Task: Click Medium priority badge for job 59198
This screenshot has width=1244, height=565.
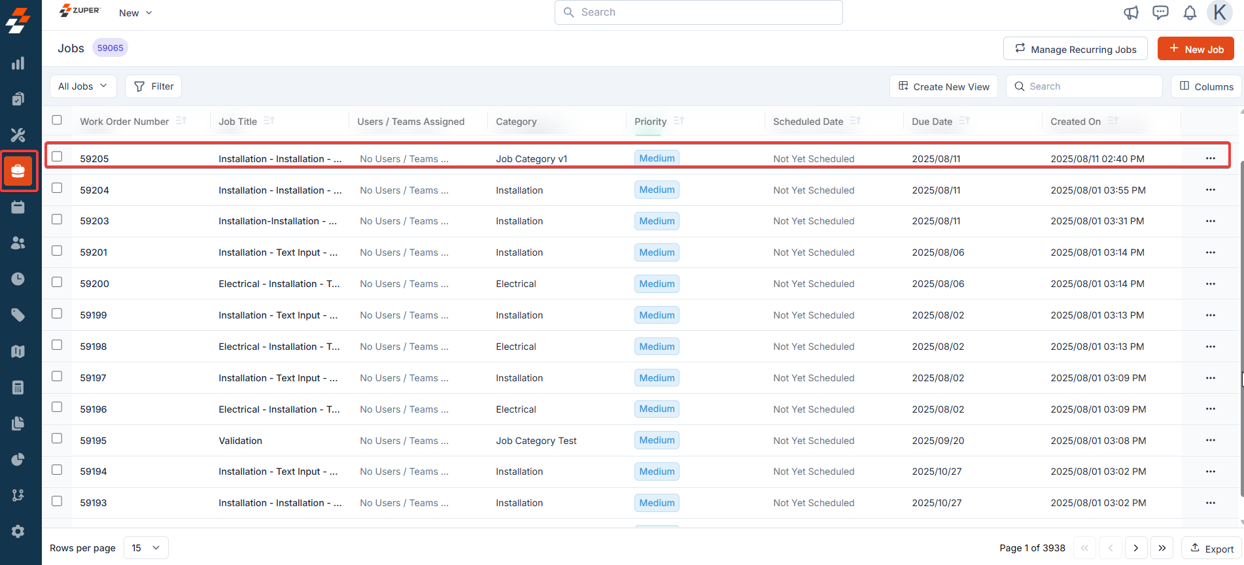Action: [x=657, y=347]
